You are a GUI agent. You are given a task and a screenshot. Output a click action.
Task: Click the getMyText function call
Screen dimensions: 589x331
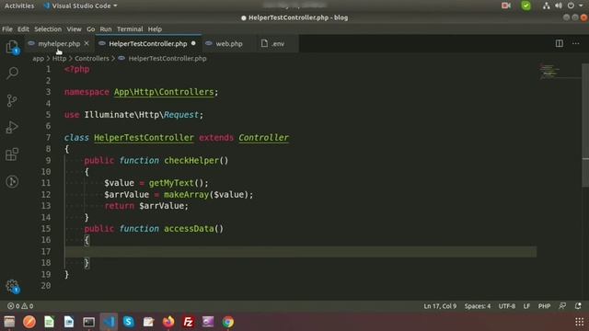click(171, 183)
